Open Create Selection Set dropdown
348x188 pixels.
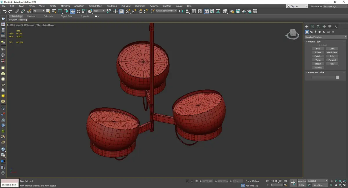(166, 11)
